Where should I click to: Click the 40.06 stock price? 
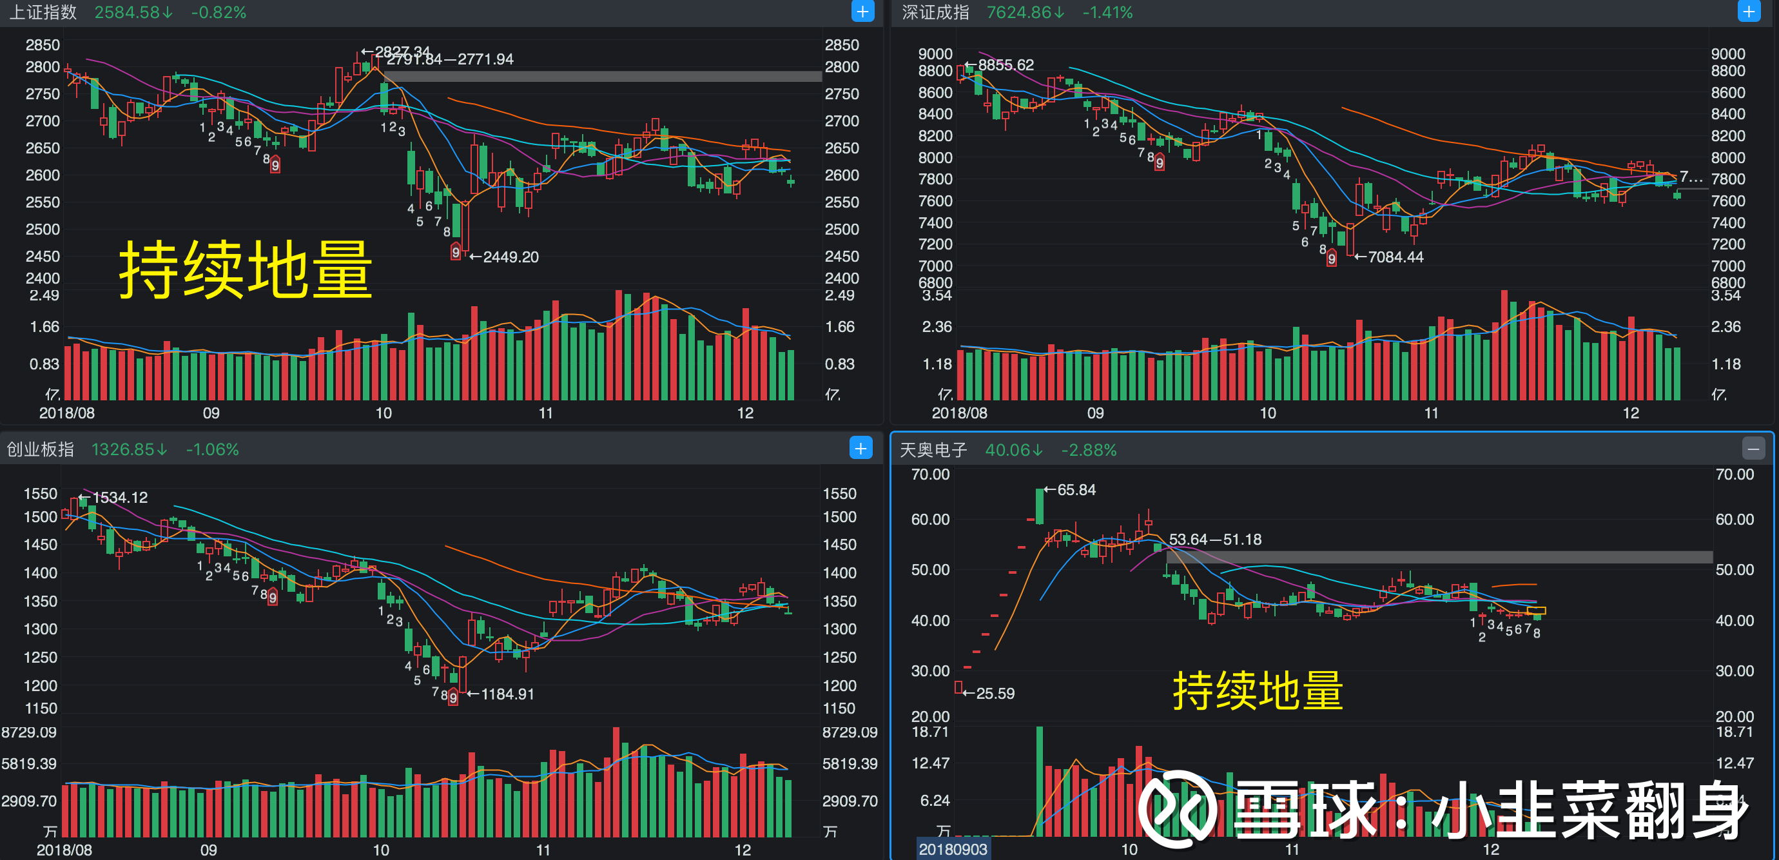(x=1014, y=451)
